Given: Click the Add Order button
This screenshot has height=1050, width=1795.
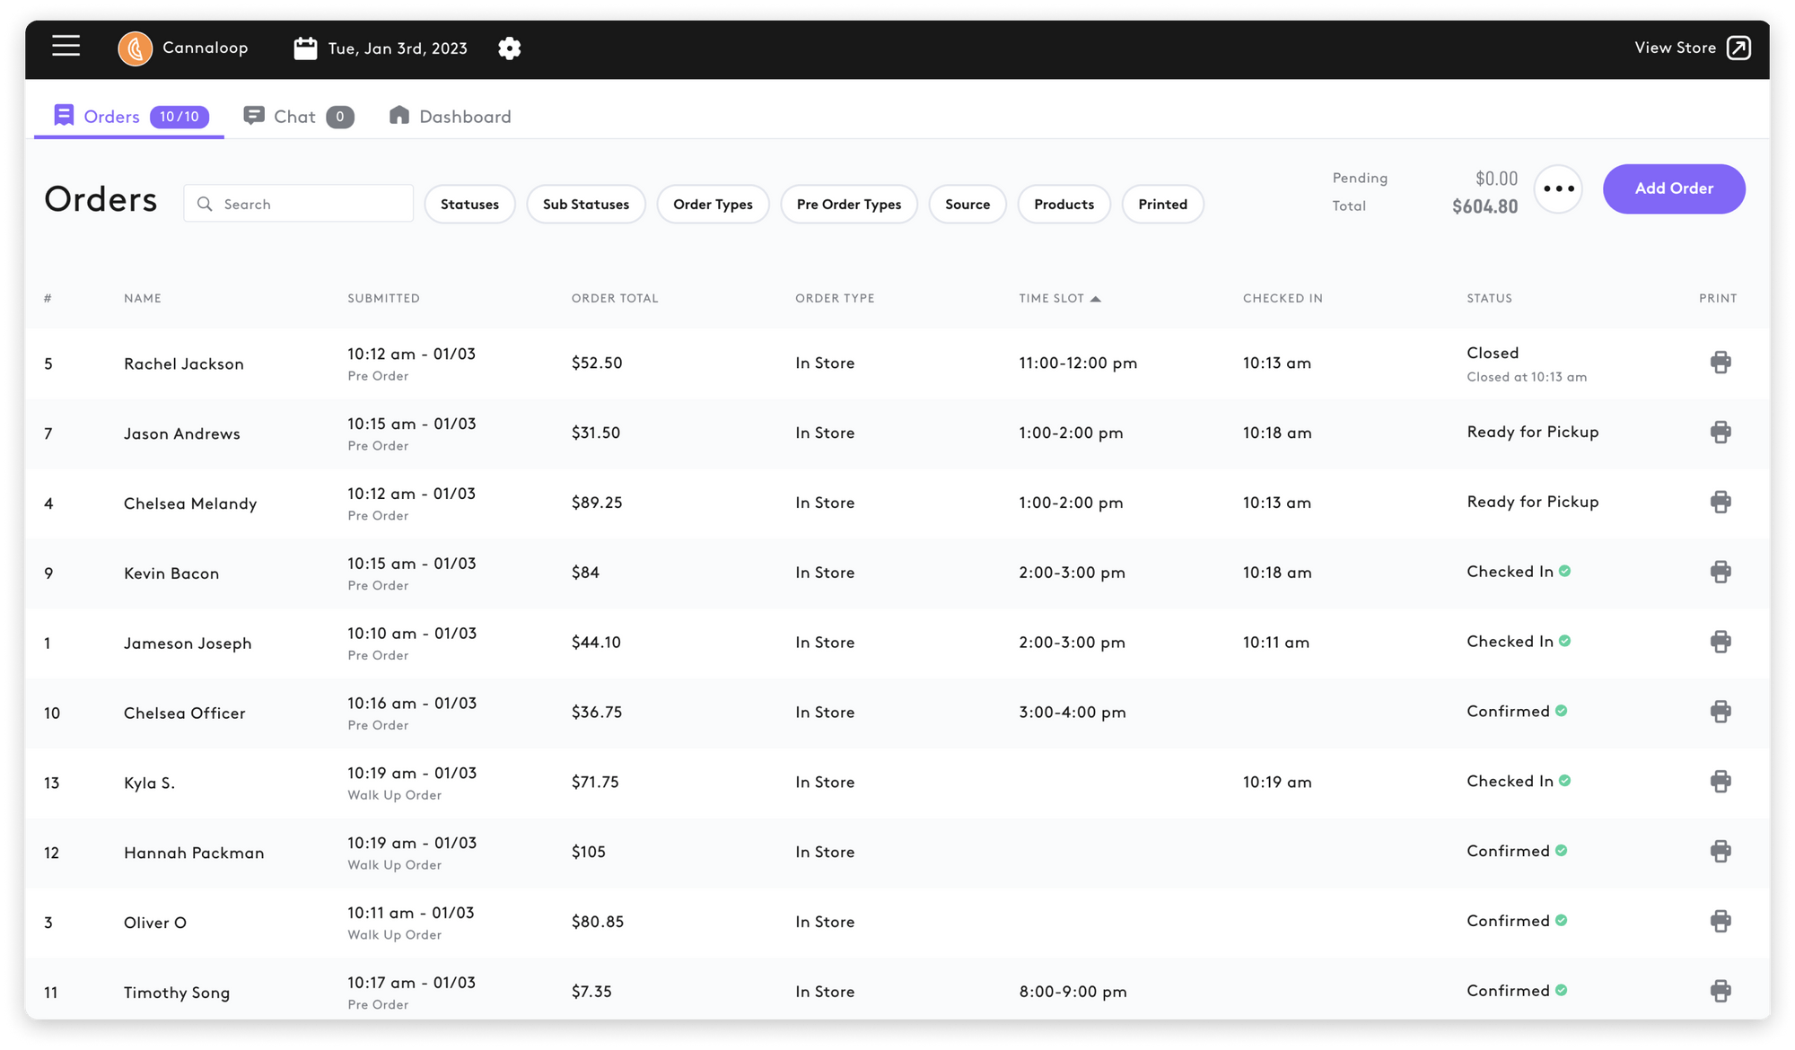Looking at the screenshot, I should pyautogui.click(x=1673, y=188).
